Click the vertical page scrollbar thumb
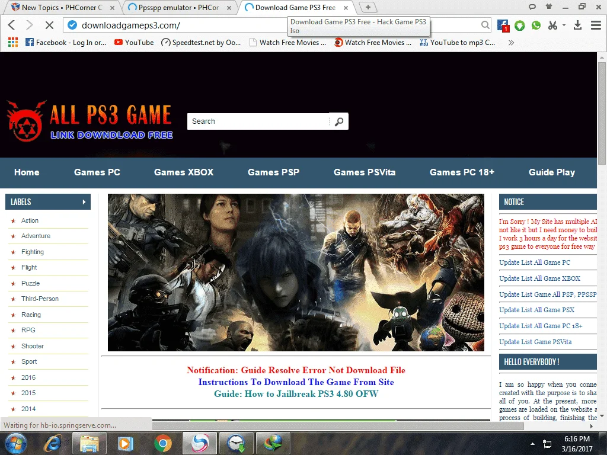This screenshot has width=607, height=455. coord(602,113)
